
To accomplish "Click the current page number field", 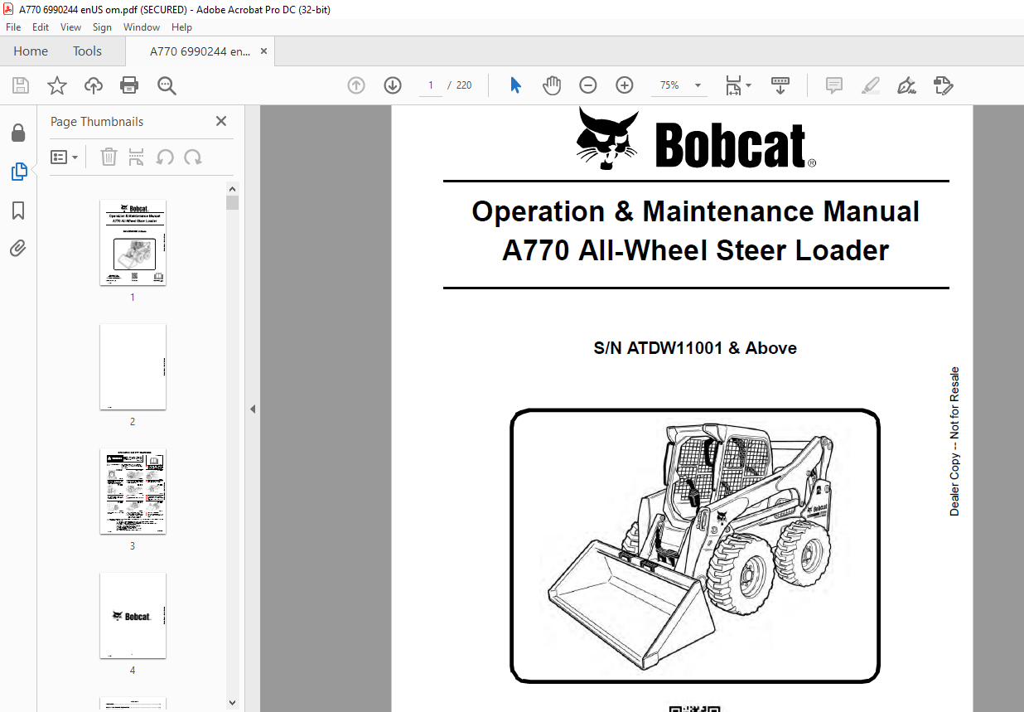I will tap(431, 85).
